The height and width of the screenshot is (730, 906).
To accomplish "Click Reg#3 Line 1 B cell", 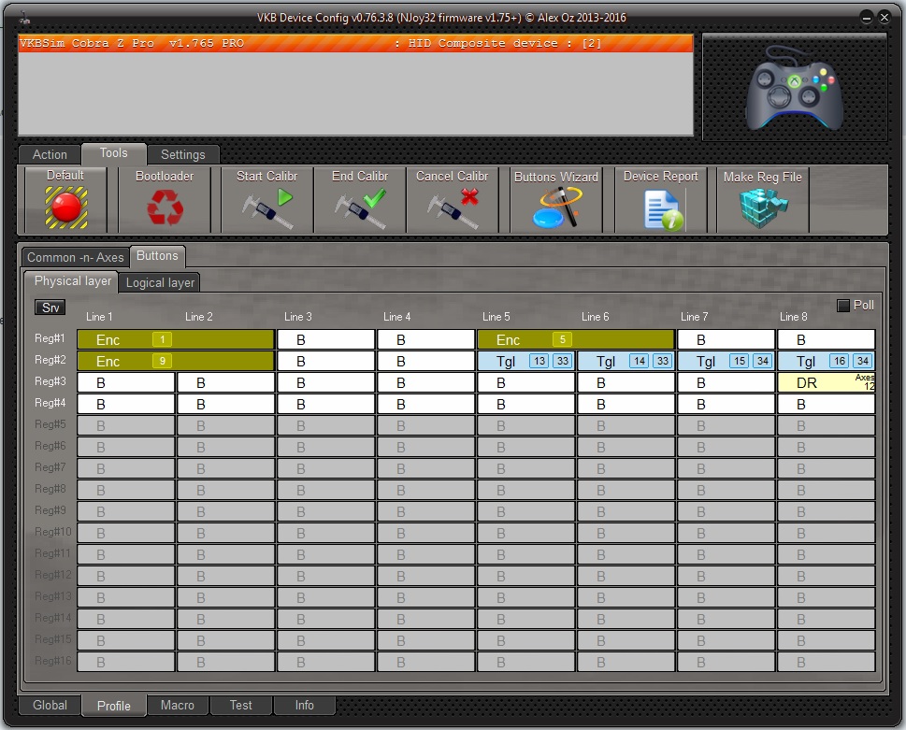I will (126, 382).
